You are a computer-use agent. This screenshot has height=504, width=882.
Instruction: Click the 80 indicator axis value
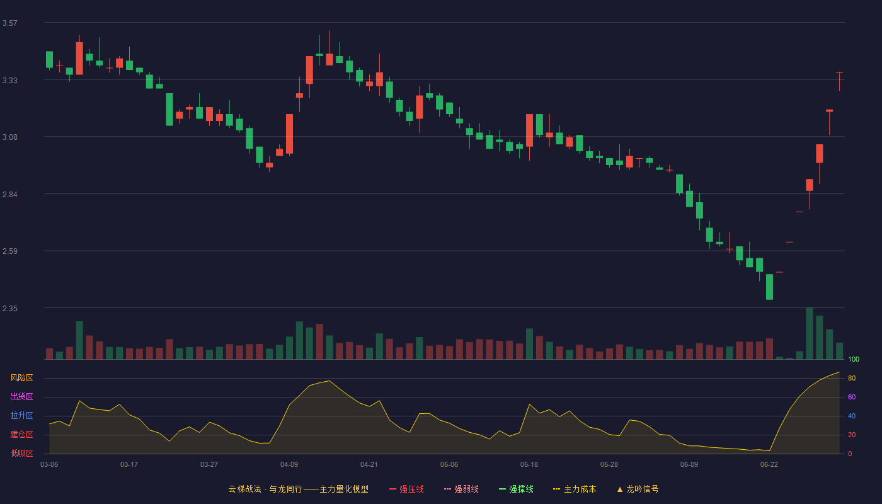(852, 378)
